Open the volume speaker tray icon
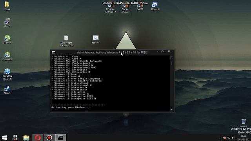The image size is (251, 141). (233, 138)
